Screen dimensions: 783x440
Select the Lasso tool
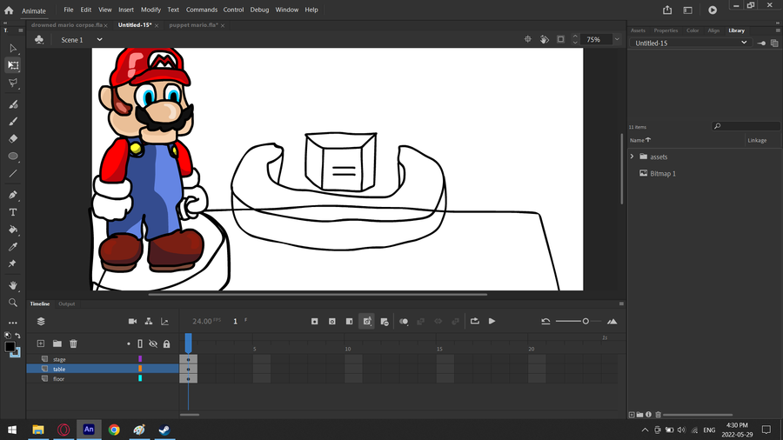click(13, 83)
